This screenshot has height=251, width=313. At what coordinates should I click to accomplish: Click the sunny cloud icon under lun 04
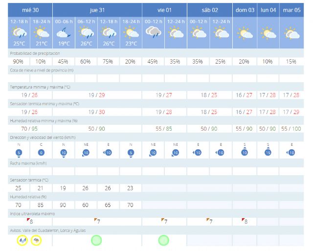pyautogui.click(x=268, y=33)
